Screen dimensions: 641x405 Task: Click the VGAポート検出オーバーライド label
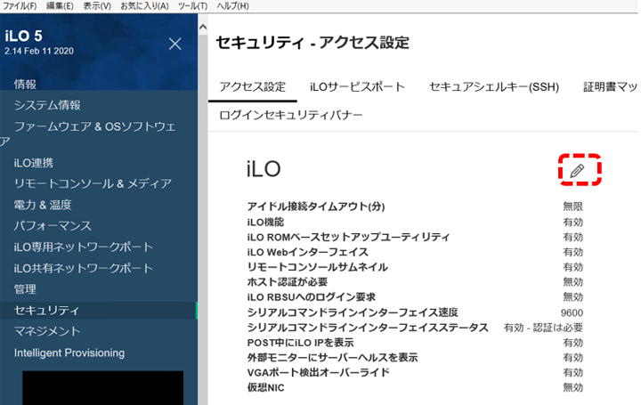(319, 373)
